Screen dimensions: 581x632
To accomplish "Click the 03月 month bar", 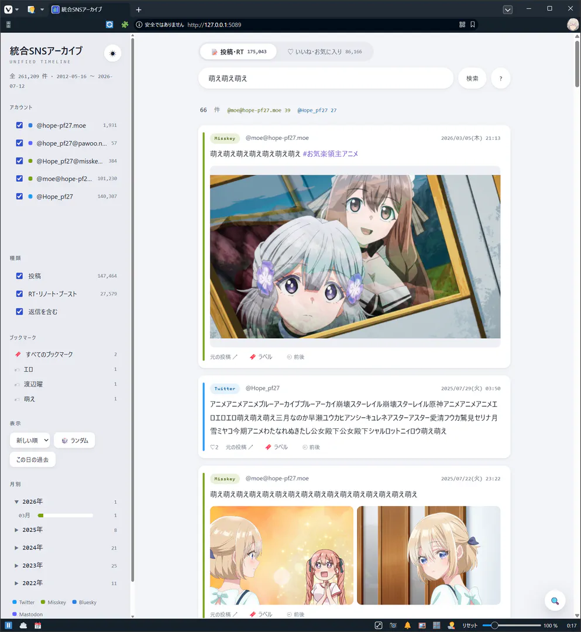I will [x=66, y=515].
